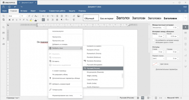
Task: Click the clear style eraser icon
Action: 74,16
